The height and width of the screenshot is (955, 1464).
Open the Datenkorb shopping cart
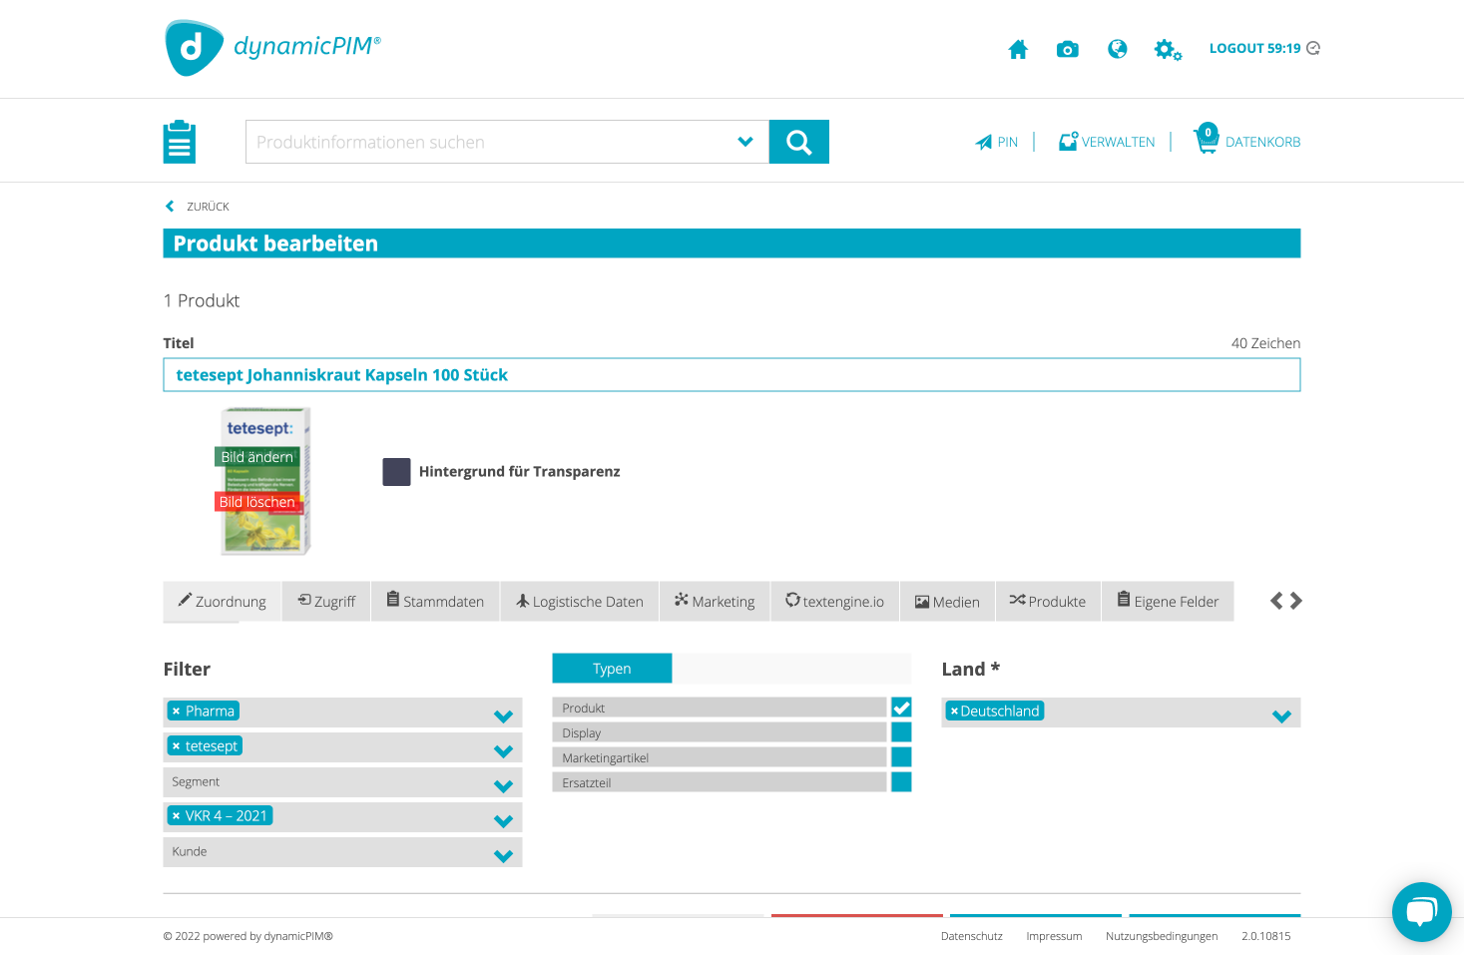pos(1247,141)
